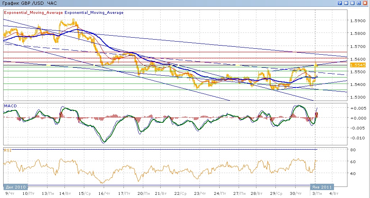Open the help question-mark icon
The width and height of the screenshot is (370, 198).
pos(340,3)
